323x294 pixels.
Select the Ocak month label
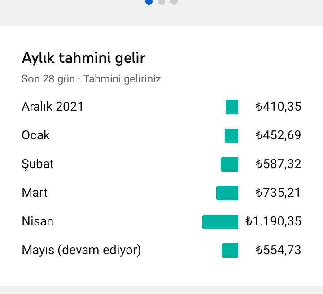pyautogui.click(x=35, y=135)
